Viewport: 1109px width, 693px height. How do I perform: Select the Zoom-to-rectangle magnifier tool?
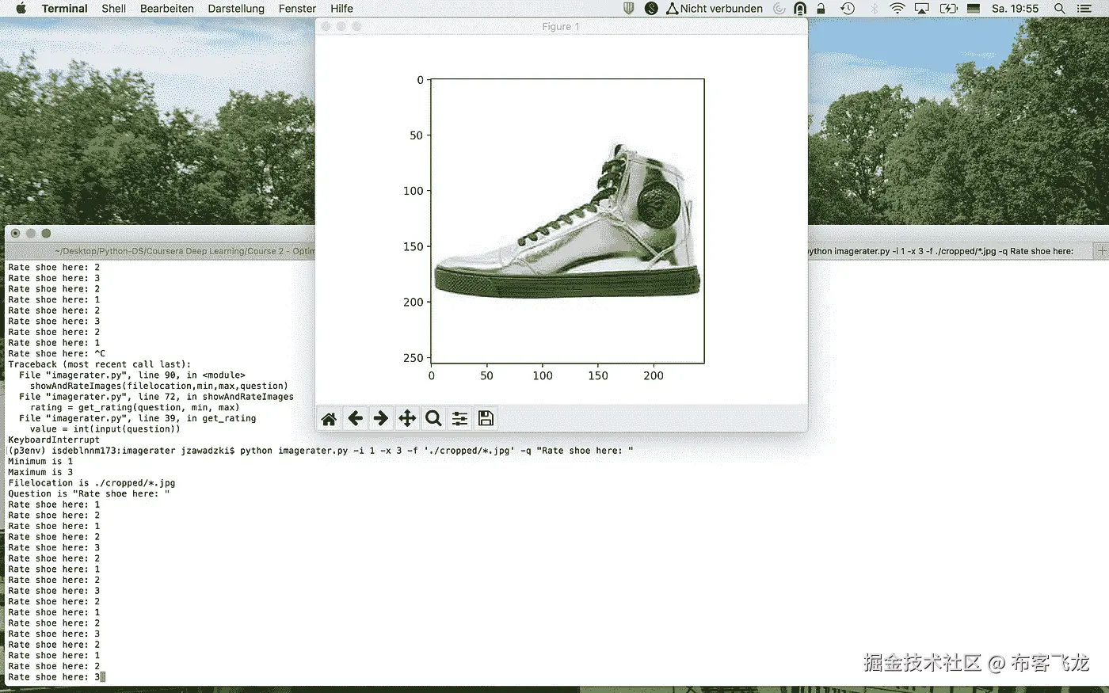pyautogui.click(x=433, y=418)
